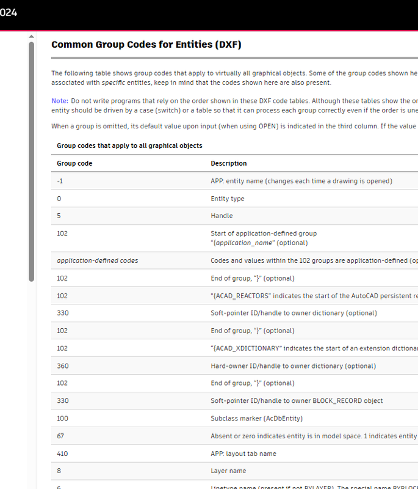Click the "Entity type" description cell
This screenshot has width=418, height=489.
227,199
